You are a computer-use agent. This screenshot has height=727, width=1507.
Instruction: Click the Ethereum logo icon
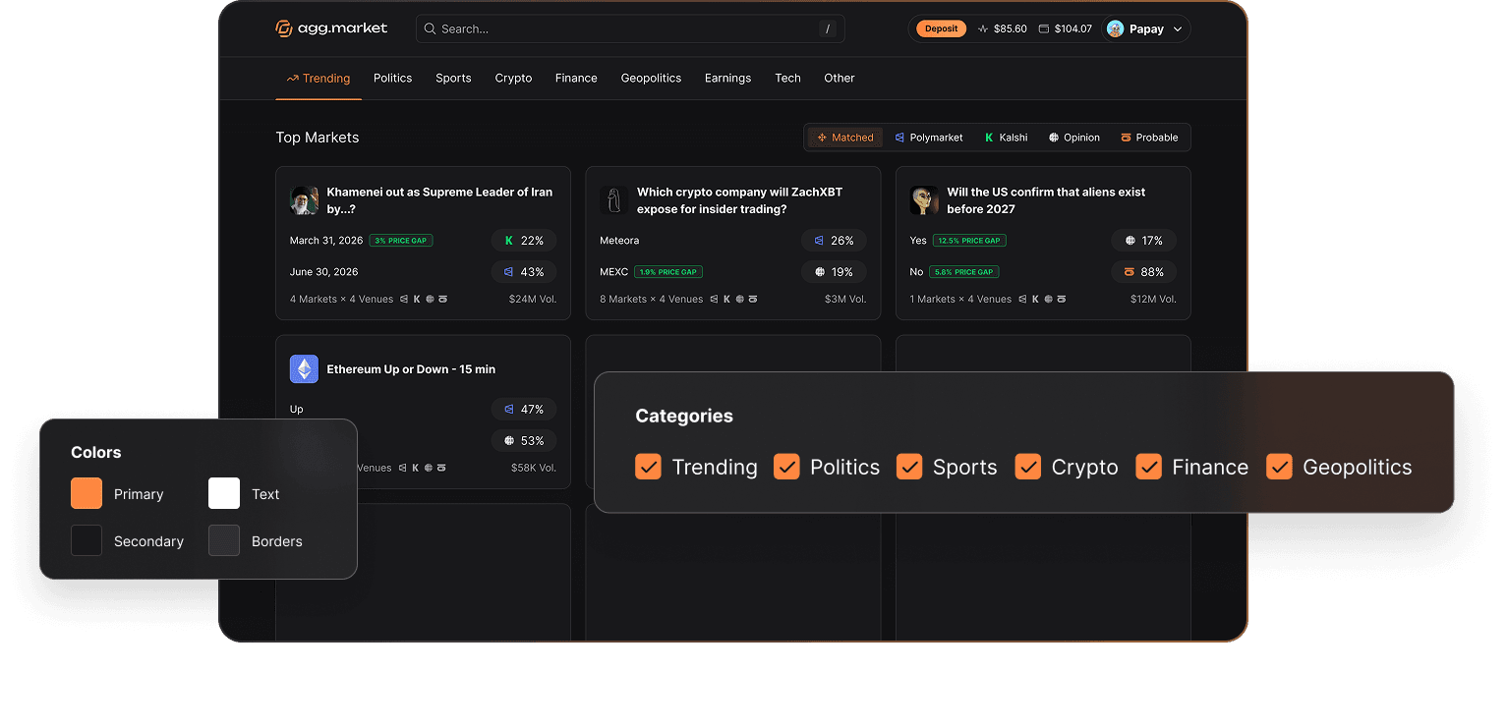coord(304,369)
